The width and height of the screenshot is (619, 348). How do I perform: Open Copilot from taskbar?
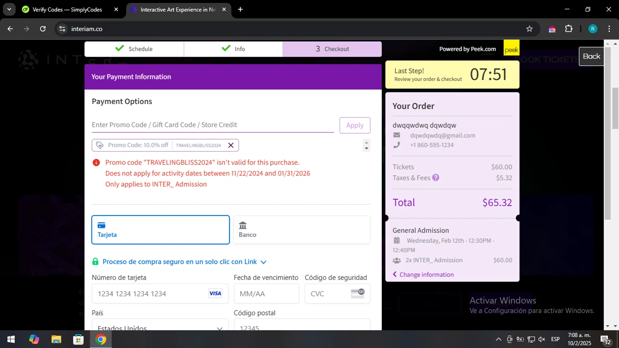click(x=34, y=339)
